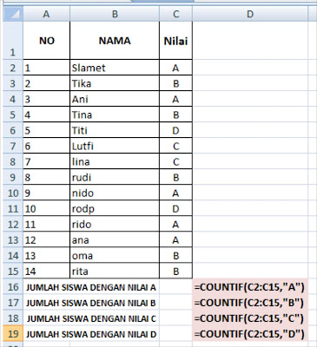This screenshot has width=317, height=347.
Task: Select label JUMLAH SISWA DENGAN NILAI B
Action: (x=91, y=303)
